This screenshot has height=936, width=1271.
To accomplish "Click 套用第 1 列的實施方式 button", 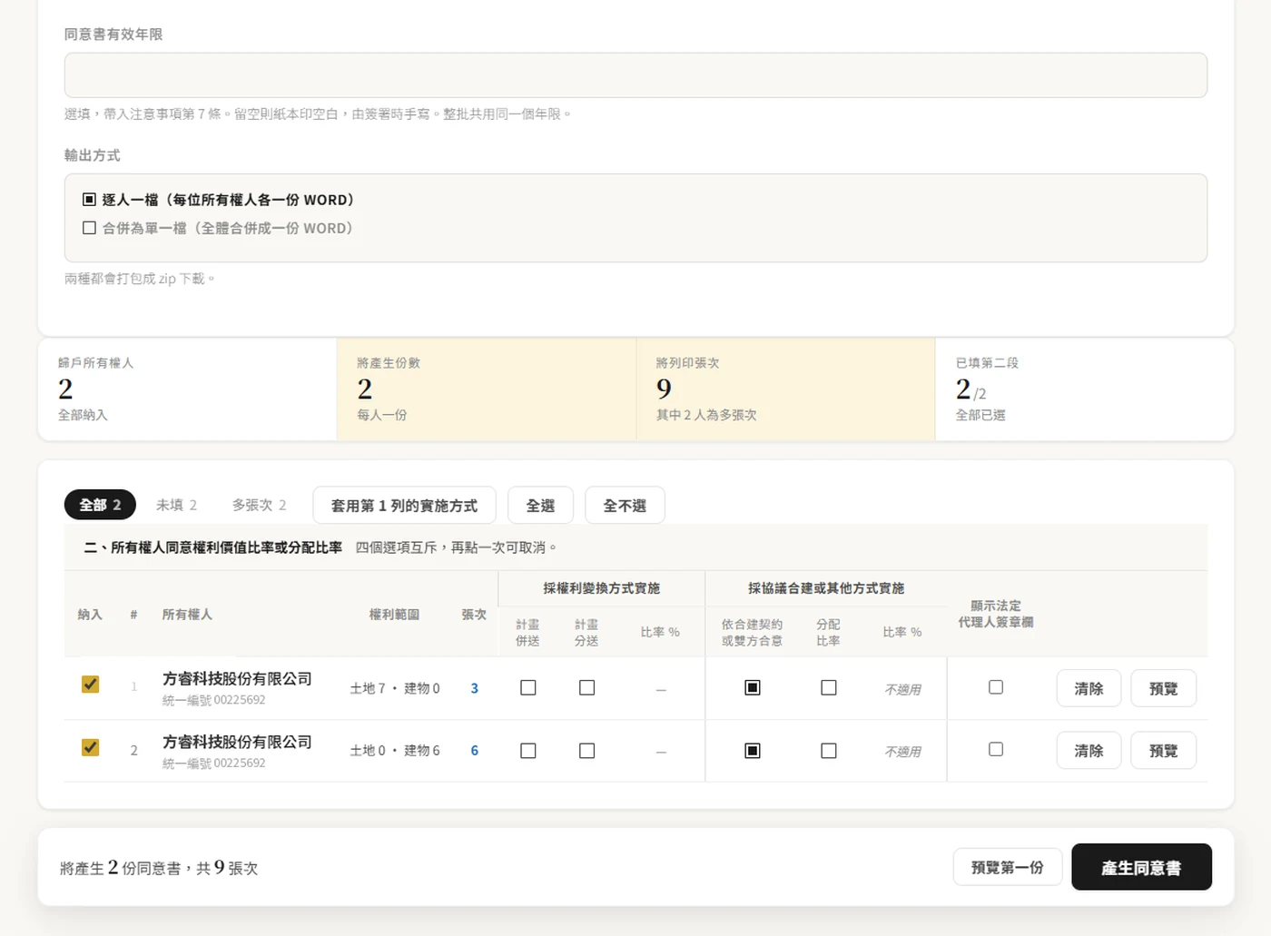I will [x=404, y=506].
